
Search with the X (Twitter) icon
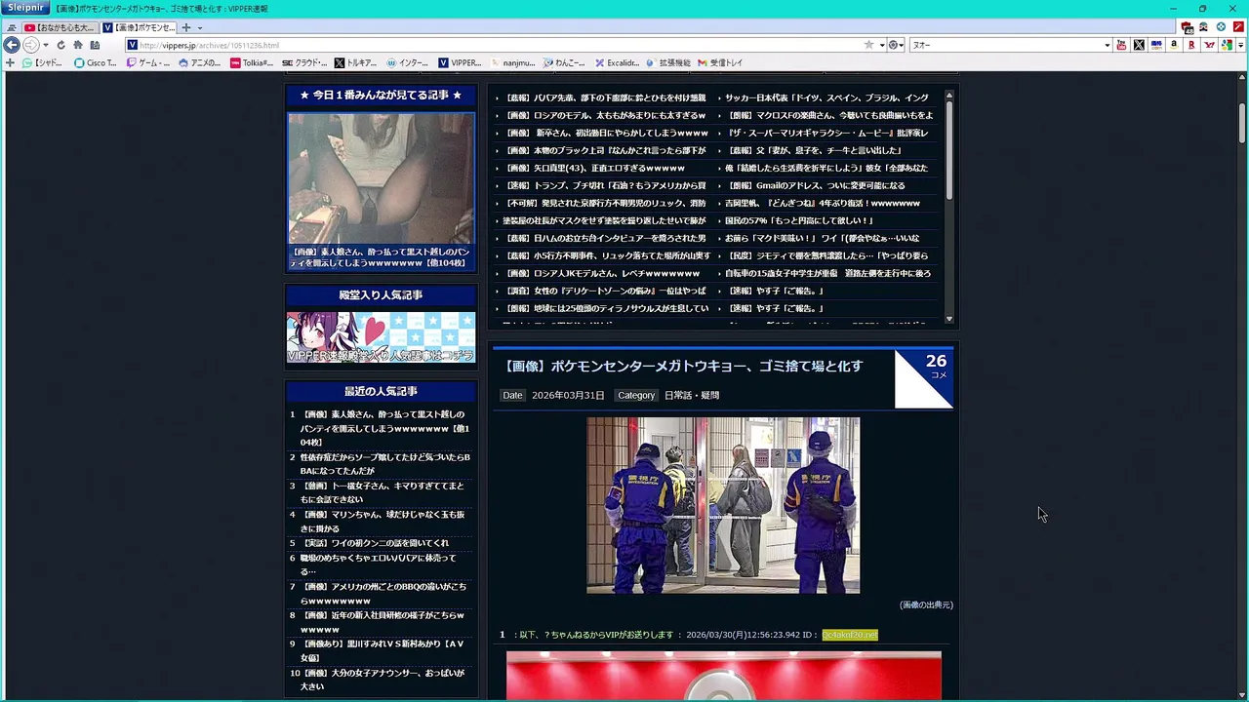tap(1139, 45)
